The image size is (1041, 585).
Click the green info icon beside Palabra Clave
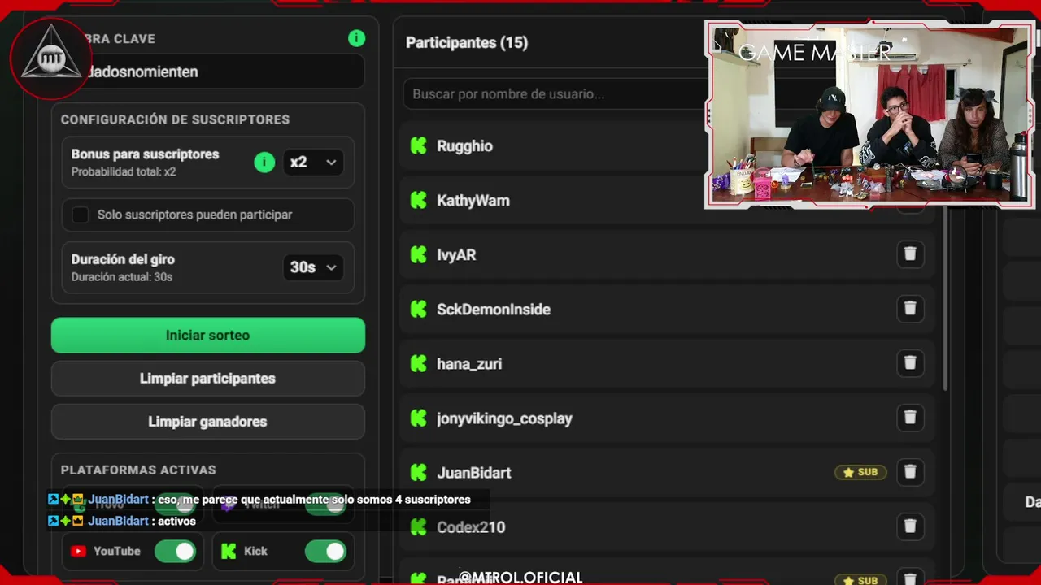356,38
